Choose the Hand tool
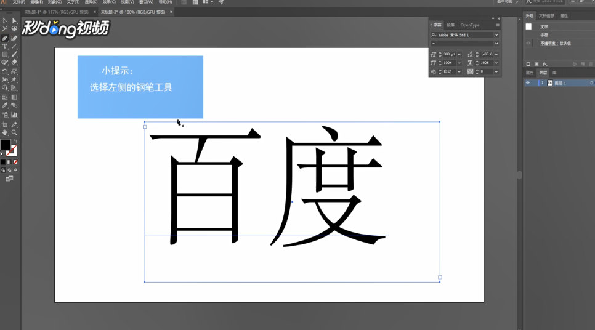This screenshot has height=330, width=595. 5,132
